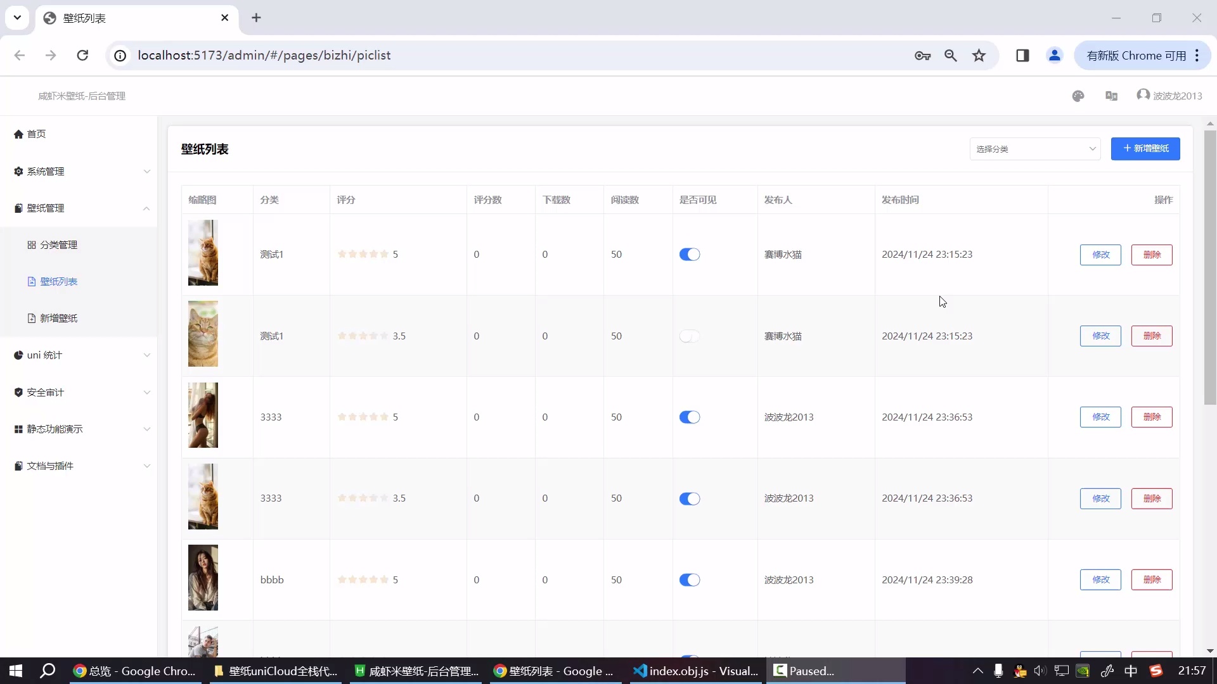
Task: Reload the page with refresh icon
Action: (82, 56)
